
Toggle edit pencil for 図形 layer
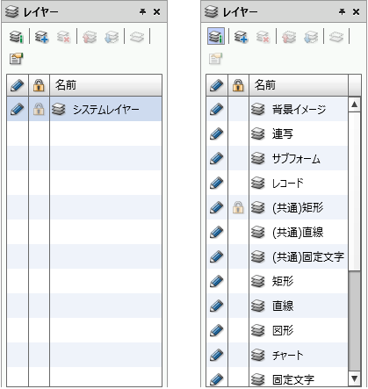coord(217,330)
